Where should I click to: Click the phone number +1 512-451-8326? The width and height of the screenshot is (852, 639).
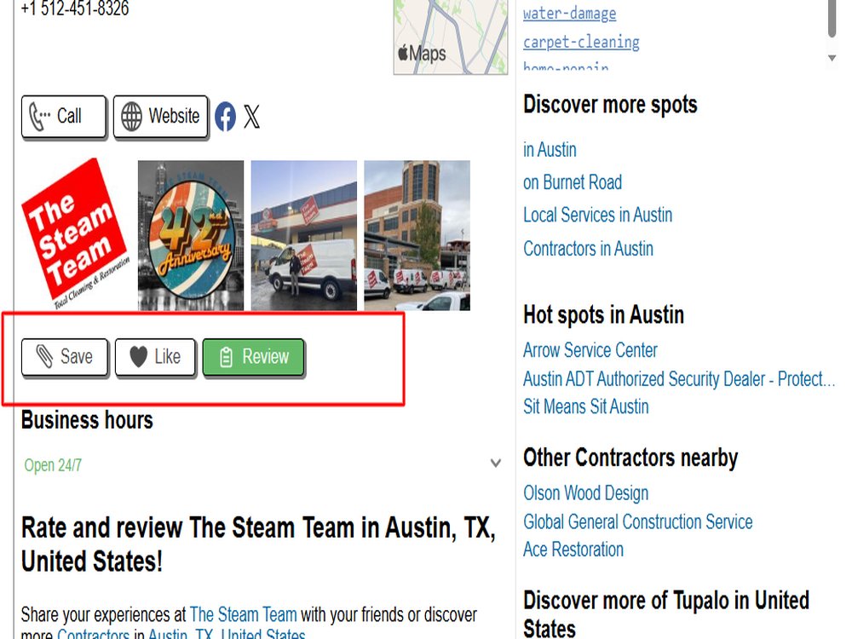coord(75,9)
